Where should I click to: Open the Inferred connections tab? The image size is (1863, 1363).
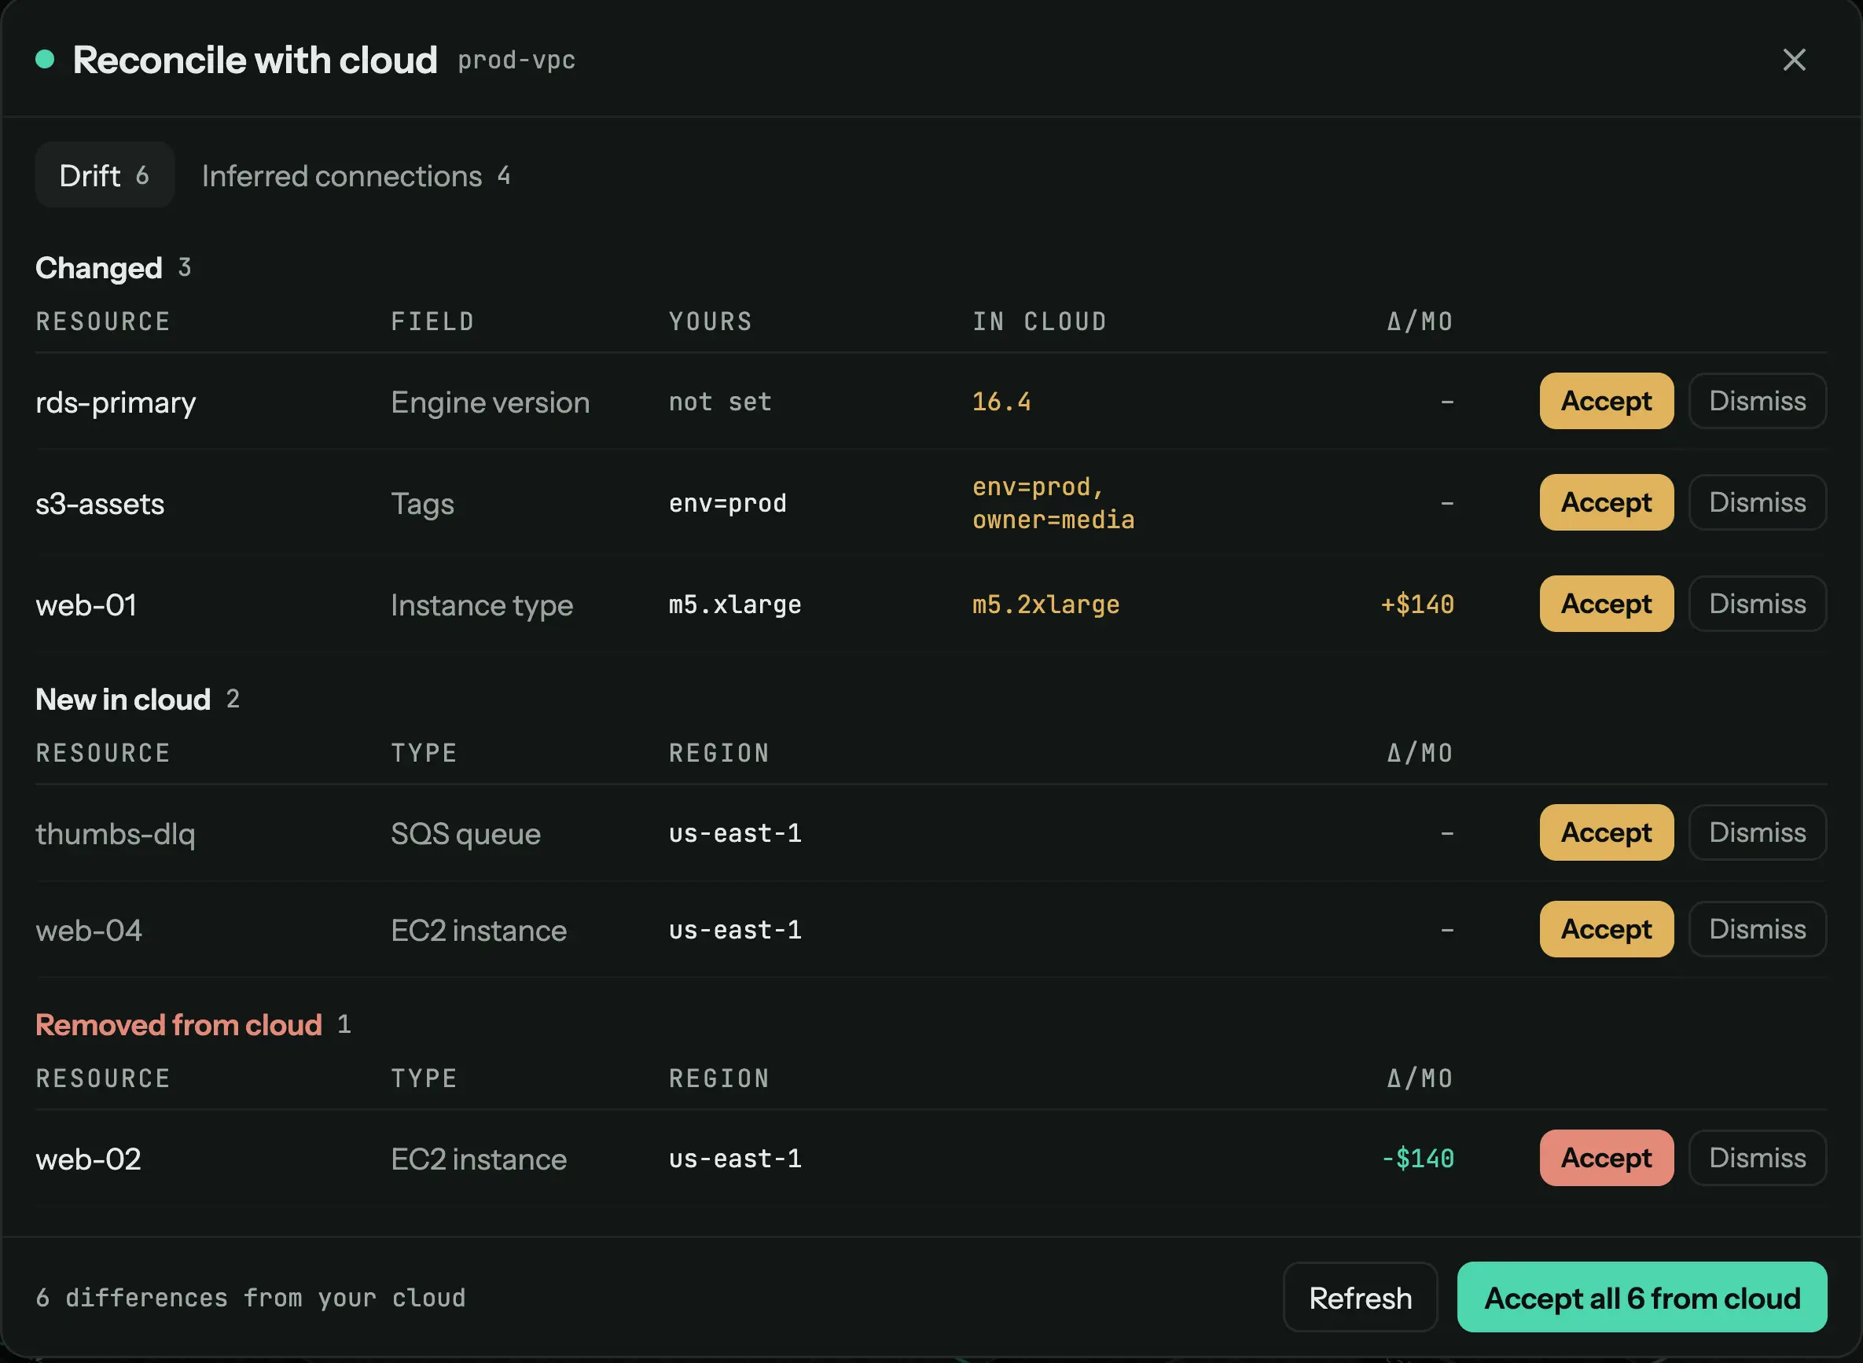[355, 175]
